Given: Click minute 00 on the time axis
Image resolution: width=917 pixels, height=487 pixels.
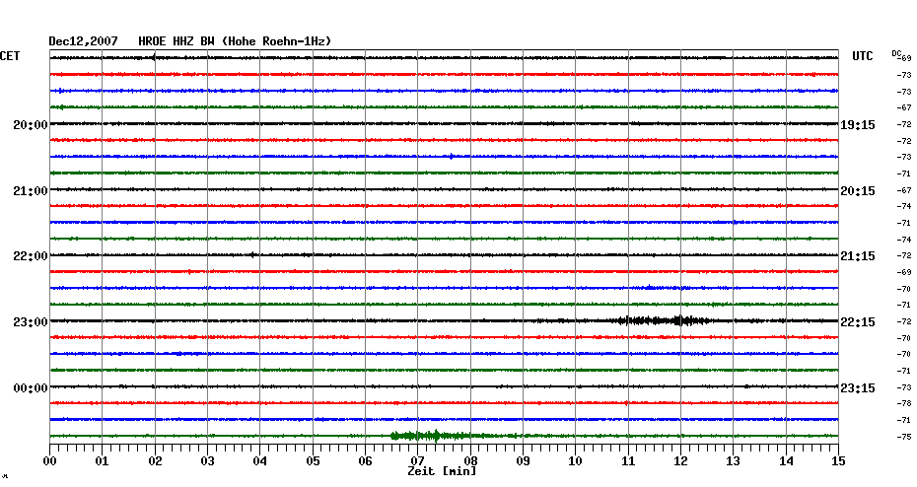Looking at the screenshot, I should (x=49, y=461).
